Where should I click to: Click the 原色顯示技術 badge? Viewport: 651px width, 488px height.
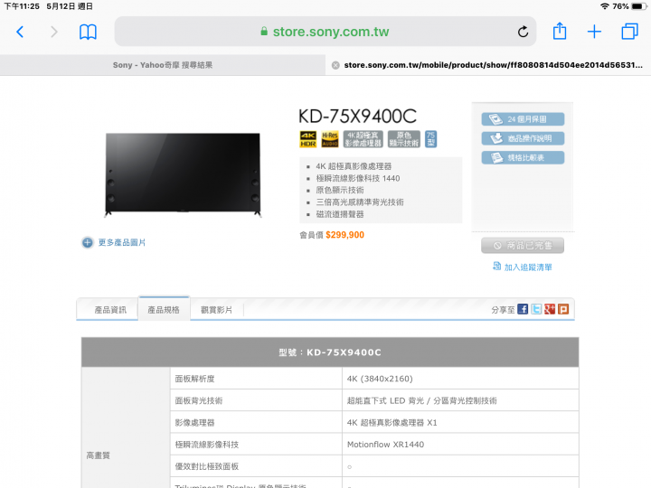tap(404, 139)
